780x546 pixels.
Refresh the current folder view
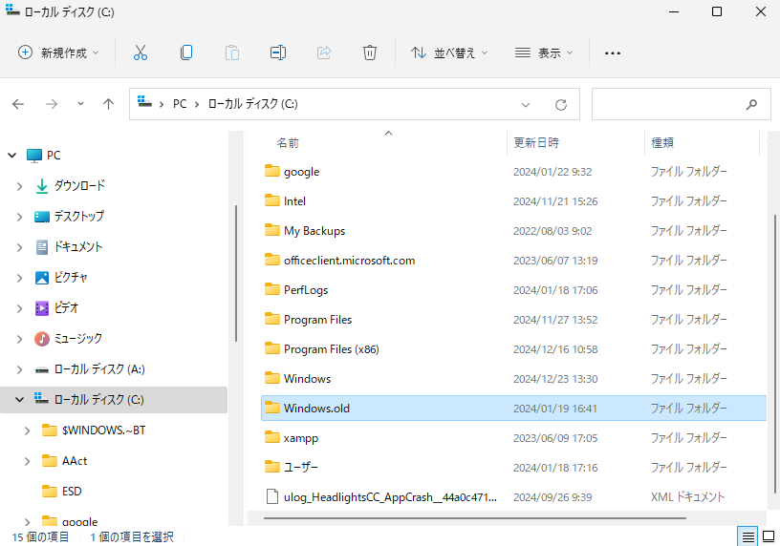(x=561, y=105)
